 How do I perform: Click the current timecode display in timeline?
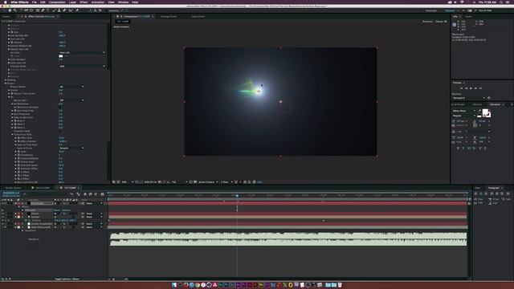[x=10, y=193]
